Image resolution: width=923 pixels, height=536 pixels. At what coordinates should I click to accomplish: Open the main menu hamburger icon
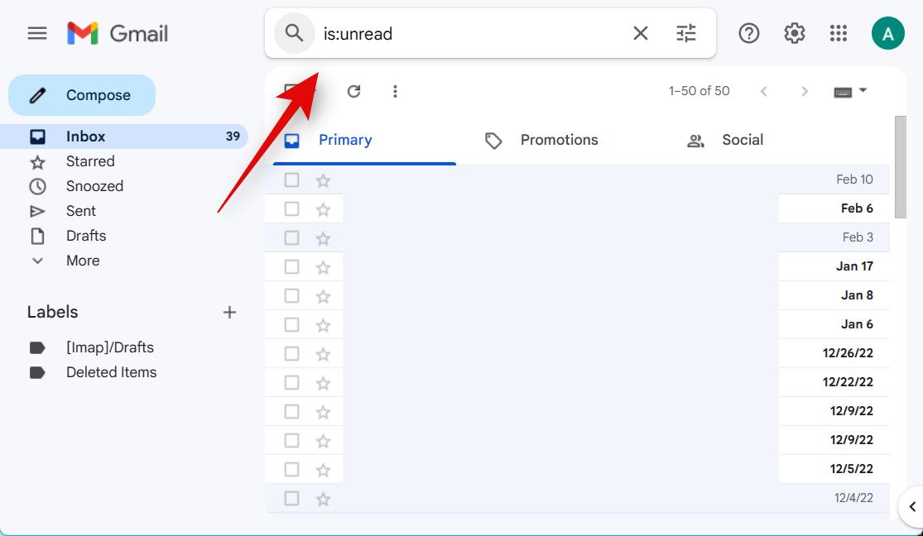pos(37,33)
